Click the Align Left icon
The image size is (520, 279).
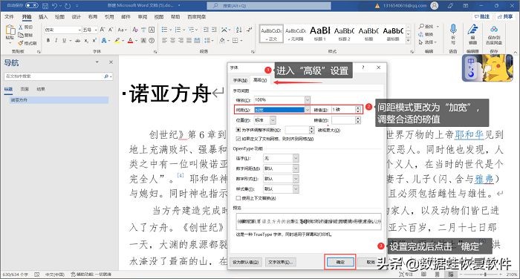point(164,40)
